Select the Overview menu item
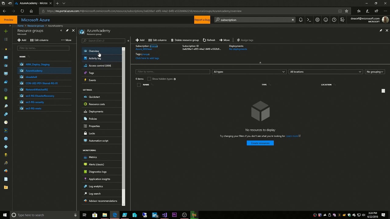 click(x=102, y=51)
